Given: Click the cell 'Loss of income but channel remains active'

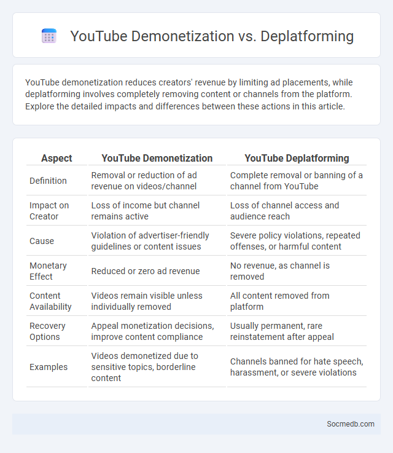Looking at the screenshot, I should coord(157,211).
